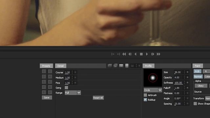
Task: Click the Falloff value field 1.89
Action: pyautogui.click(x=178, y=88)
